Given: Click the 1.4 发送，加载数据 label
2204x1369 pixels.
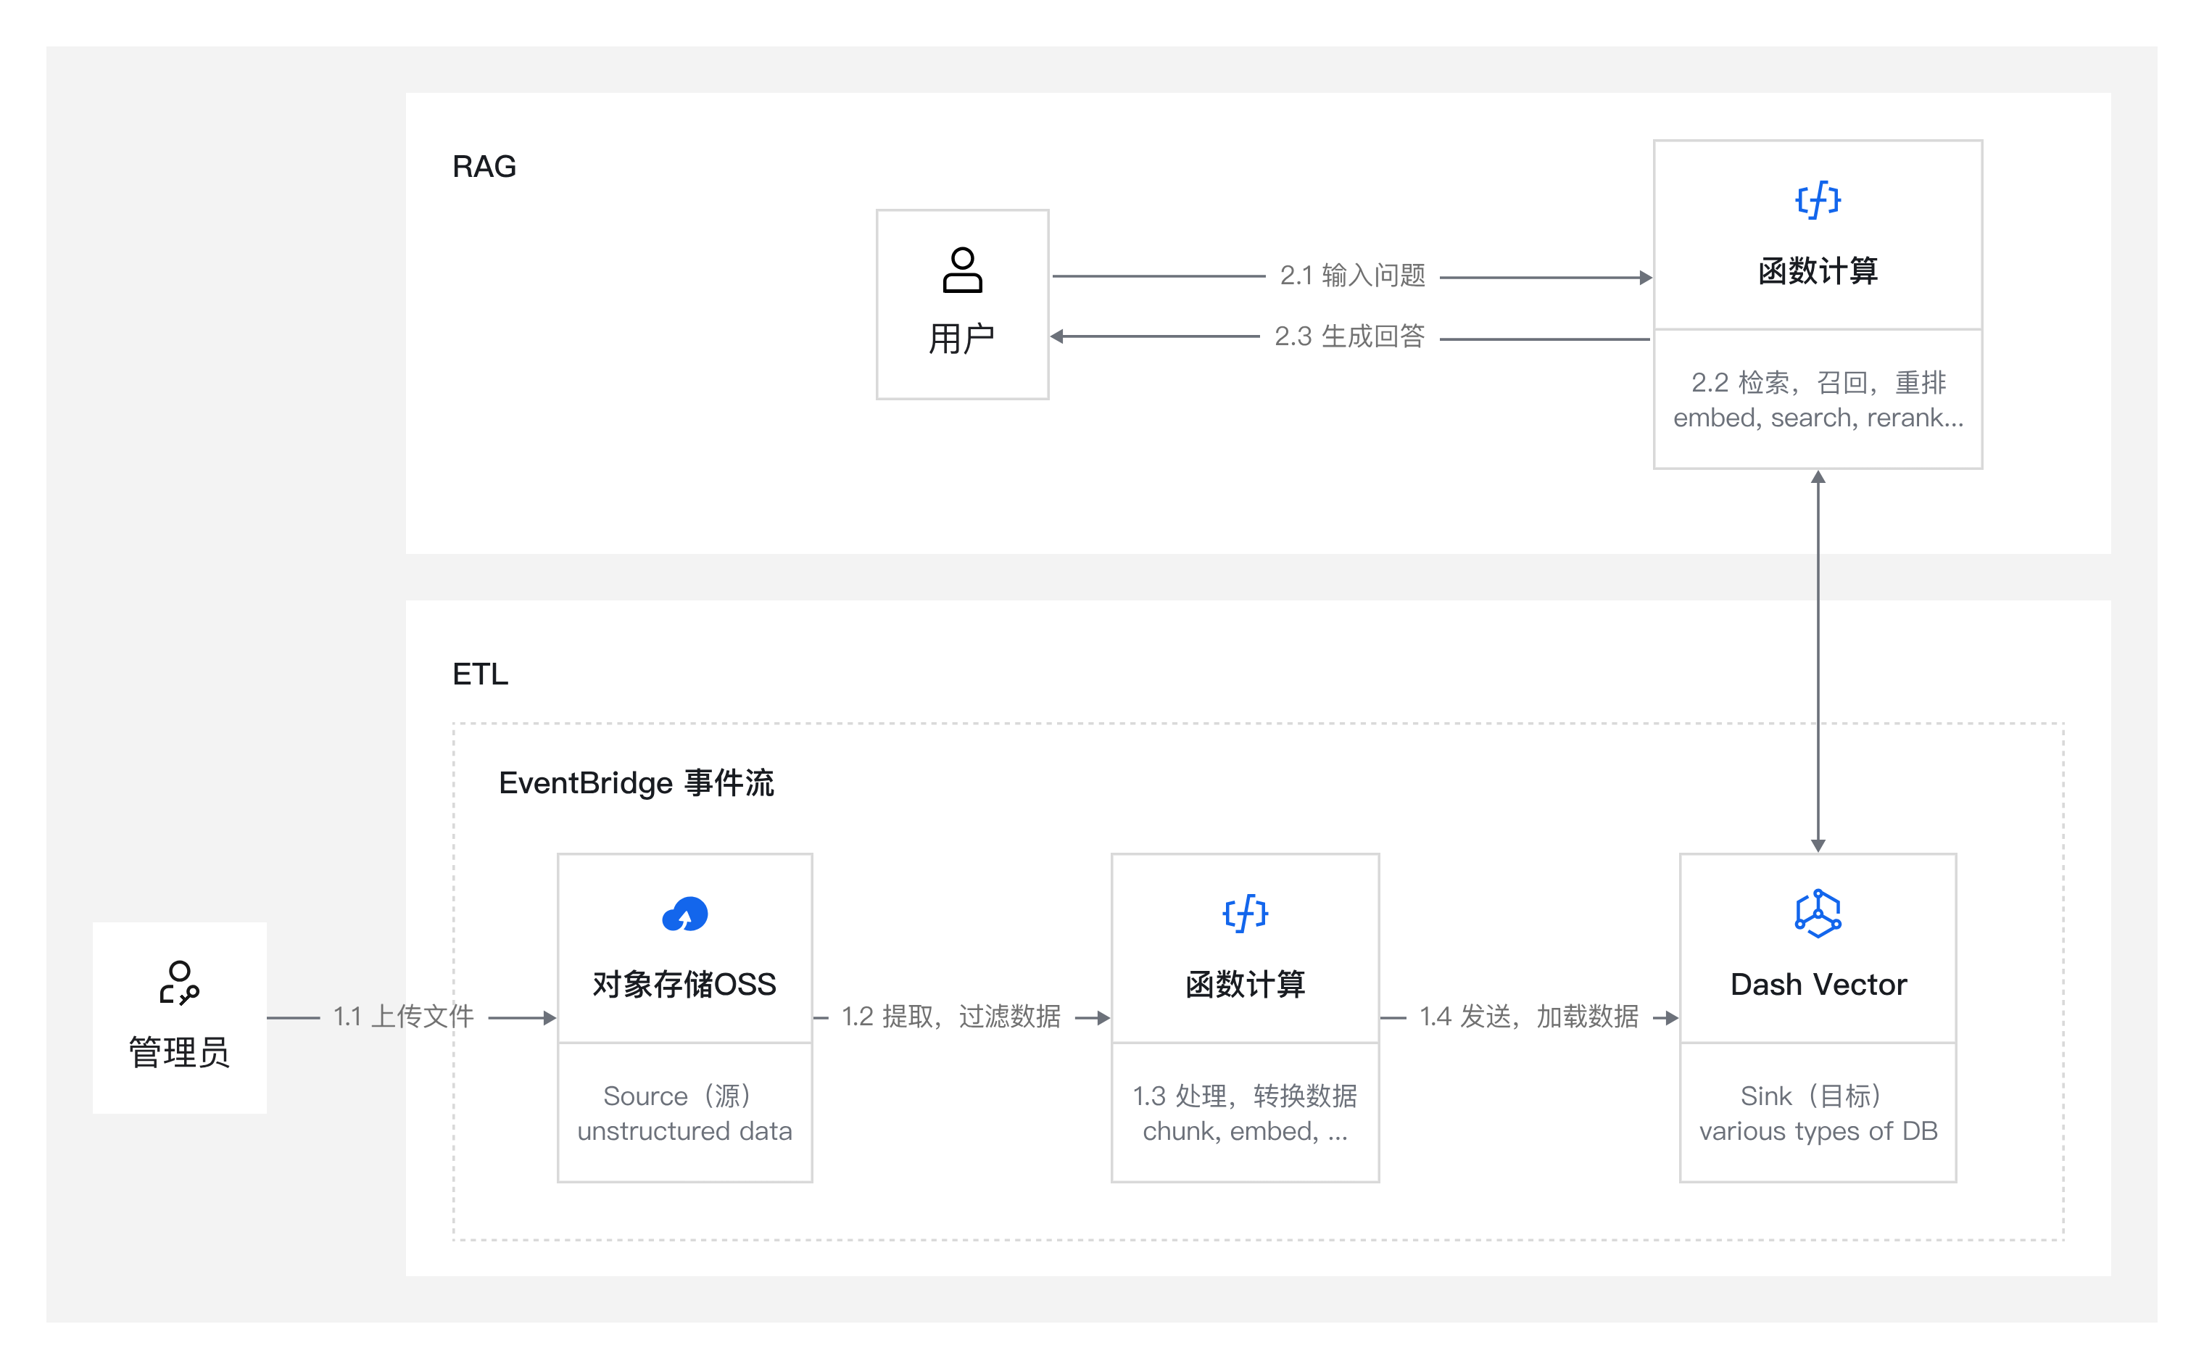Looking at the screenshot, I should pos(1528,1017).
